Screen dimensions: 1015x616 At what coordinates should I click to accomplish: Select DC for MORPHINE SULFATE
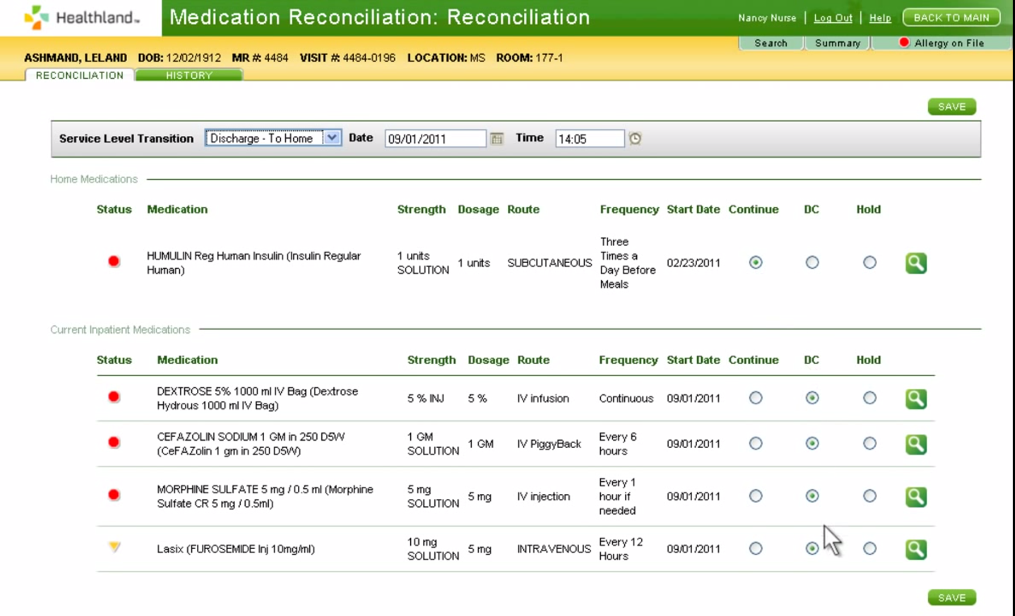coord(812,496)
